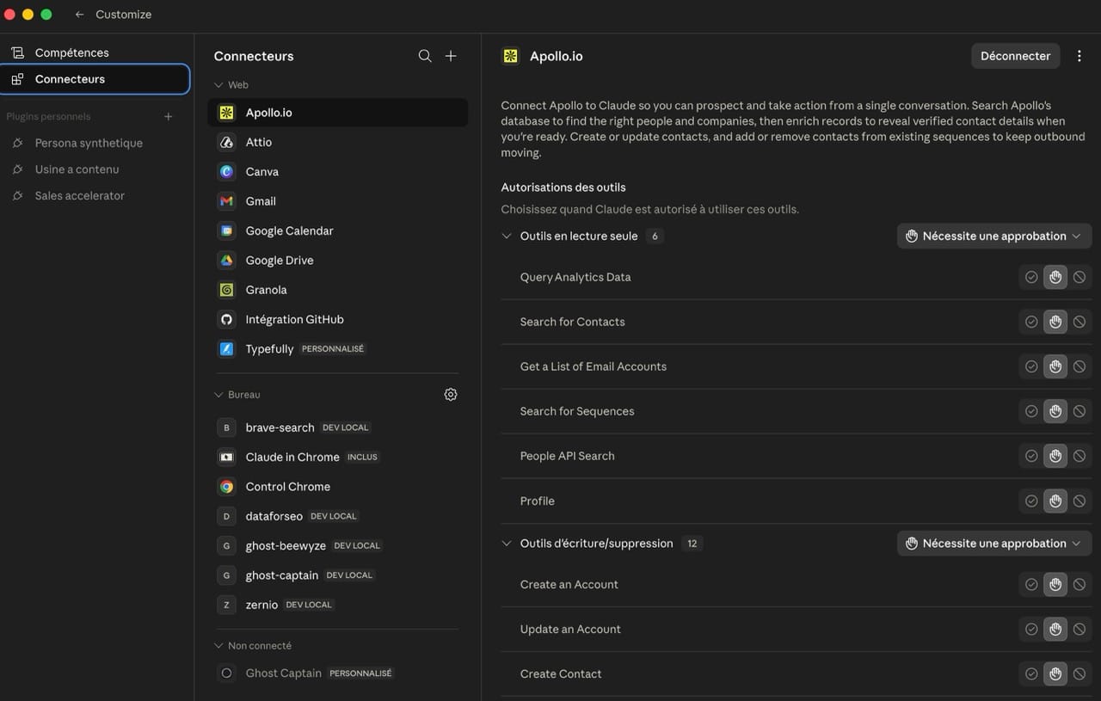Block the Update an Account tool
The width and height of the screenshot is (1101, 701).
point(1079,629)
